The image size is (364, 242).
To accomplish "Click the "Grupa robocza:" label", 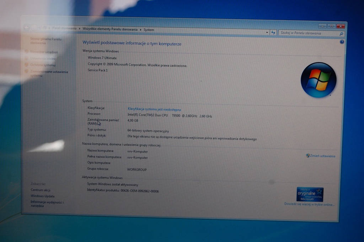I will (x=98, y=169).
